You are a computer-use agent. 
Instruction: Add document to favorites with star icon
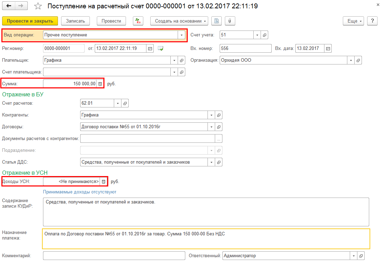(x=39, y=6)
